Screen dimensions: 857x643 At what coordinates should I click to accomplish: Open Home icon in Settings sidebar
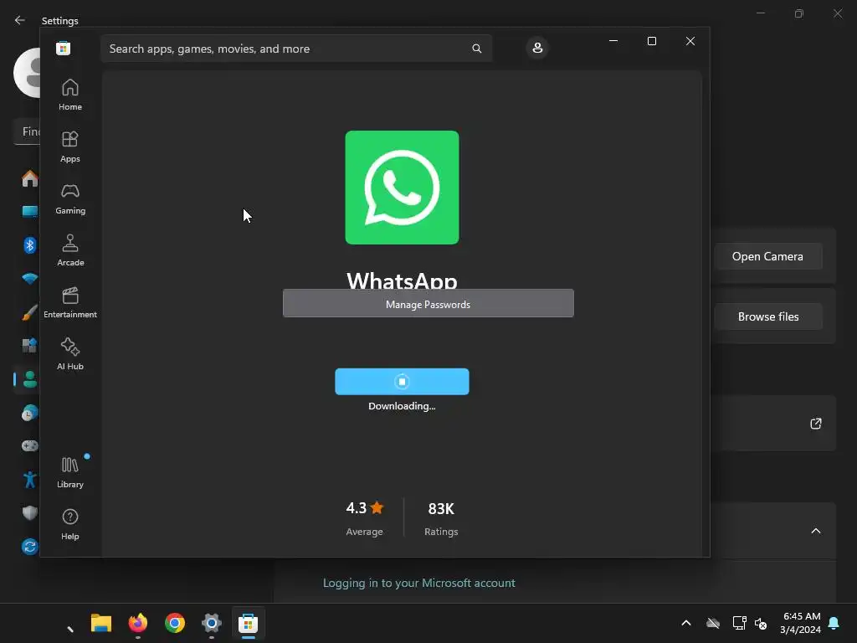point(29,178)
